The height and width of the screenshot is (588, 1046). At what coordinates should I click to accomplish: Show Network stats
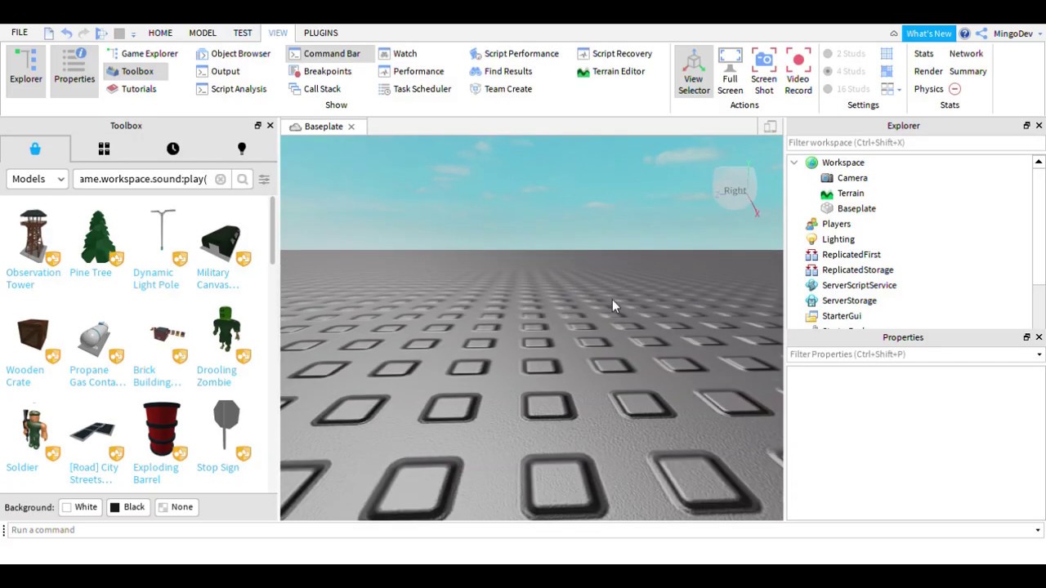point(966,54)
